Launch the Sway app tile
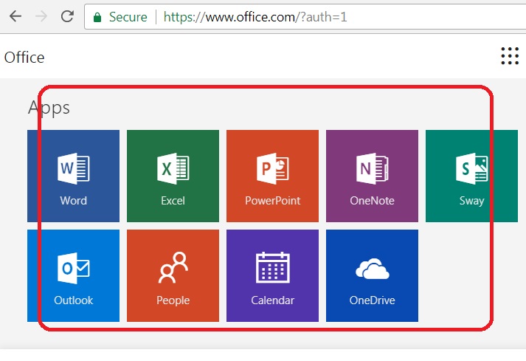 point(471,176)
